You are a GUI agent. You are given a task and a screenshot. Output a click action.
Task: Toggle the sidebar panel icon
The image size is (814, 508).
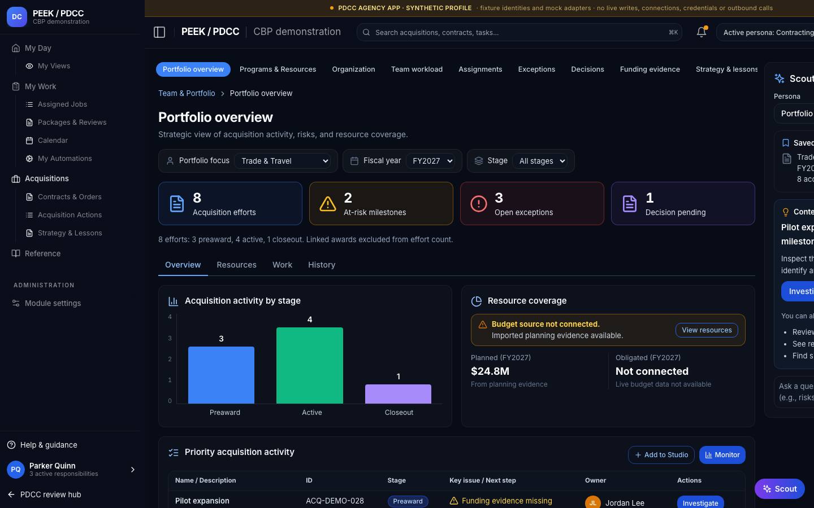(159, 32)
